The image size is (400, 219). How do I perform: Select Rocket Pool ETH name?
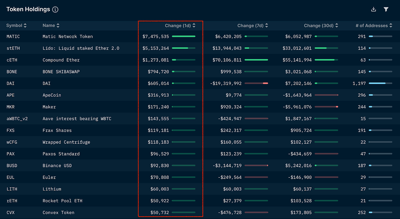pos(63,201)
